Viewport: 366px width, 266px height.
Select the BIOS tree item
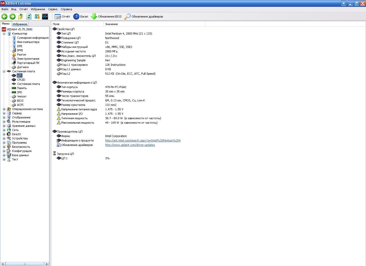click(x=20, y=101)
